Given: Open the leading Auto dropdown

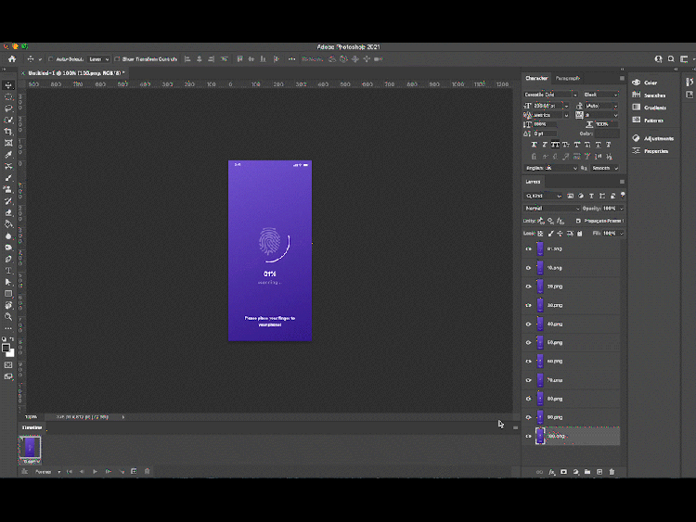Looking at the screenshot, I should pyautogui.click(x=615, y=106).
